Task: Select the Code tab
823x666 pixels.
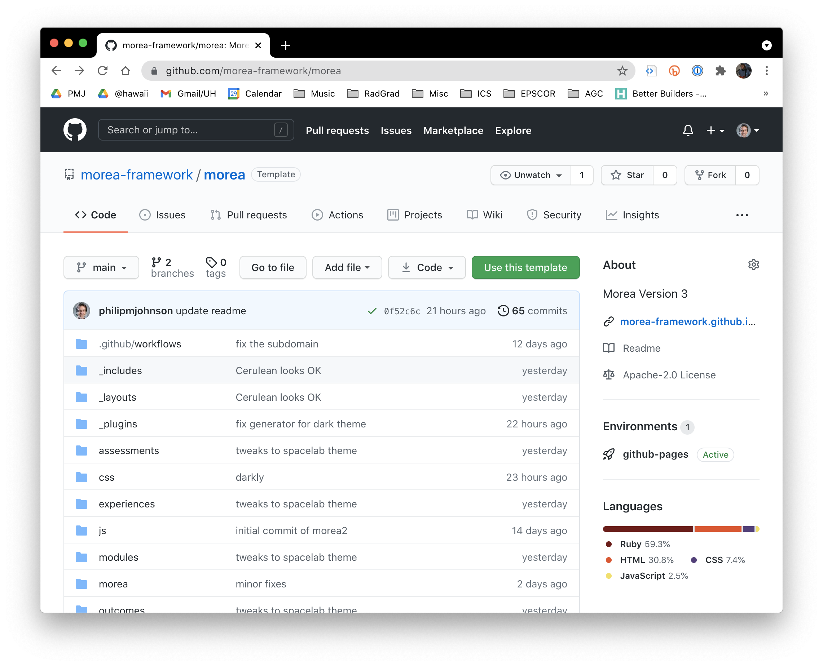Action: coord(96,215)
